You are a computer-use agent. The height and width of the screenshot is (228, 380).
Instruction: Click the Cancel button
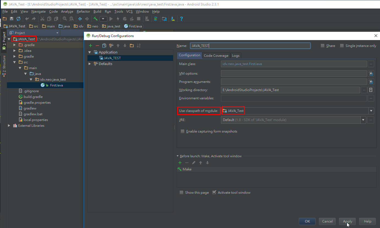pyautogui.click(x=327, y=221)
